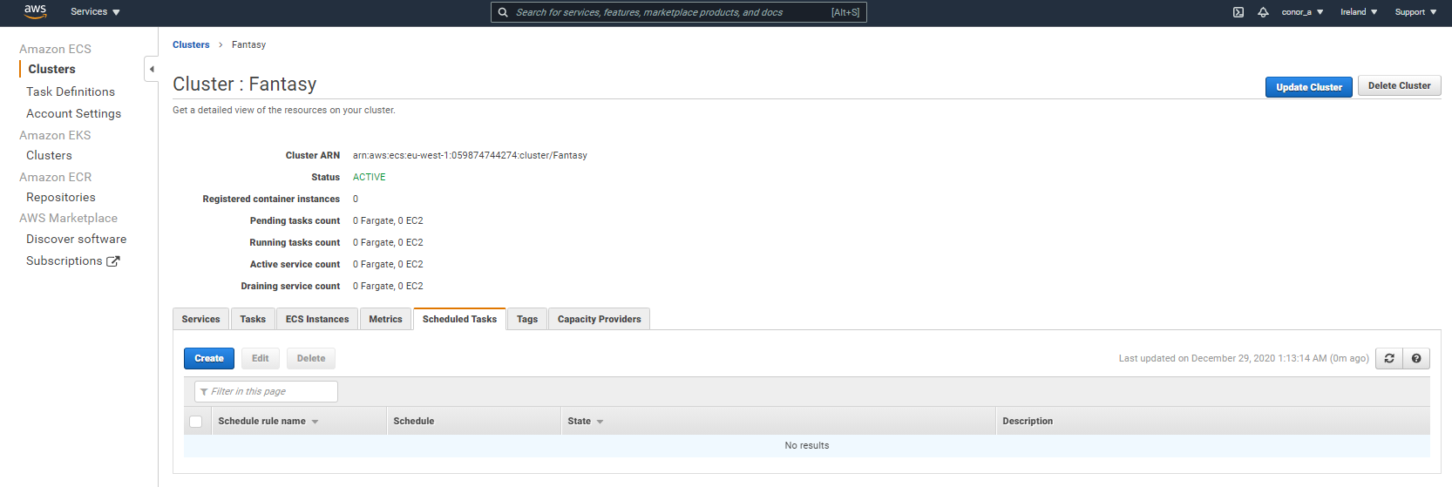Switch to the Tasks tab

[x=253, y=319]
